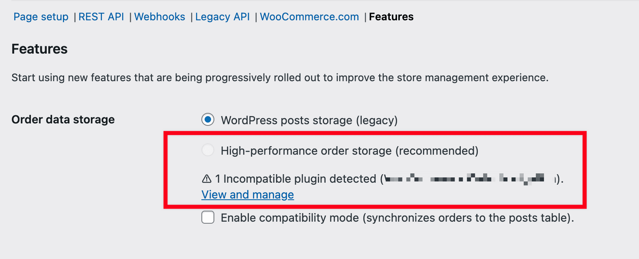Click the 'WordPress posts storage (legacy)' label
The width and height of the screenshot is (639, 259).
click(309, 120)
